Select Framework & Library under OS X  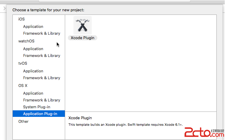click(42, 100)
